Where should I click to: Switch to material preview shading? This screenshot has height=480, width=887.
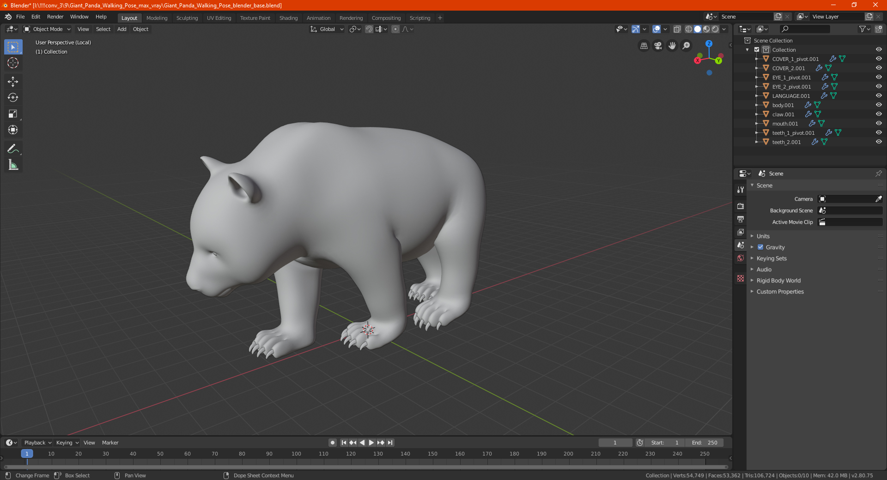pos(706,29)
